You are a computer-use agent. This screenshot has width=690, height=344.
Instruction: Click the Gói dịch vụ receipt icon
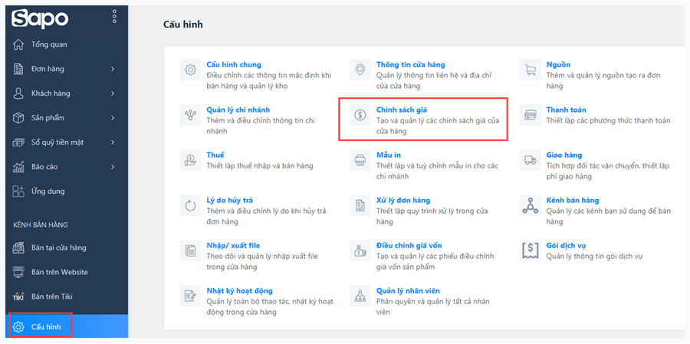click(x=531, y=251)
